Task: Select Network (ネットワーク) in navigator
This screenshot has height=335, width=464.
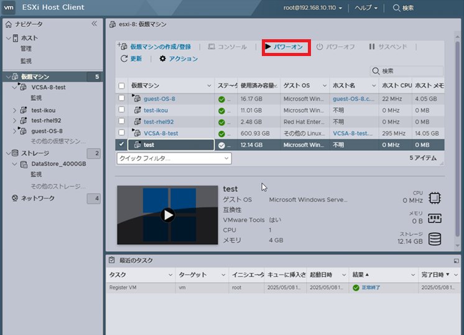Action: [x=38, y=198]
